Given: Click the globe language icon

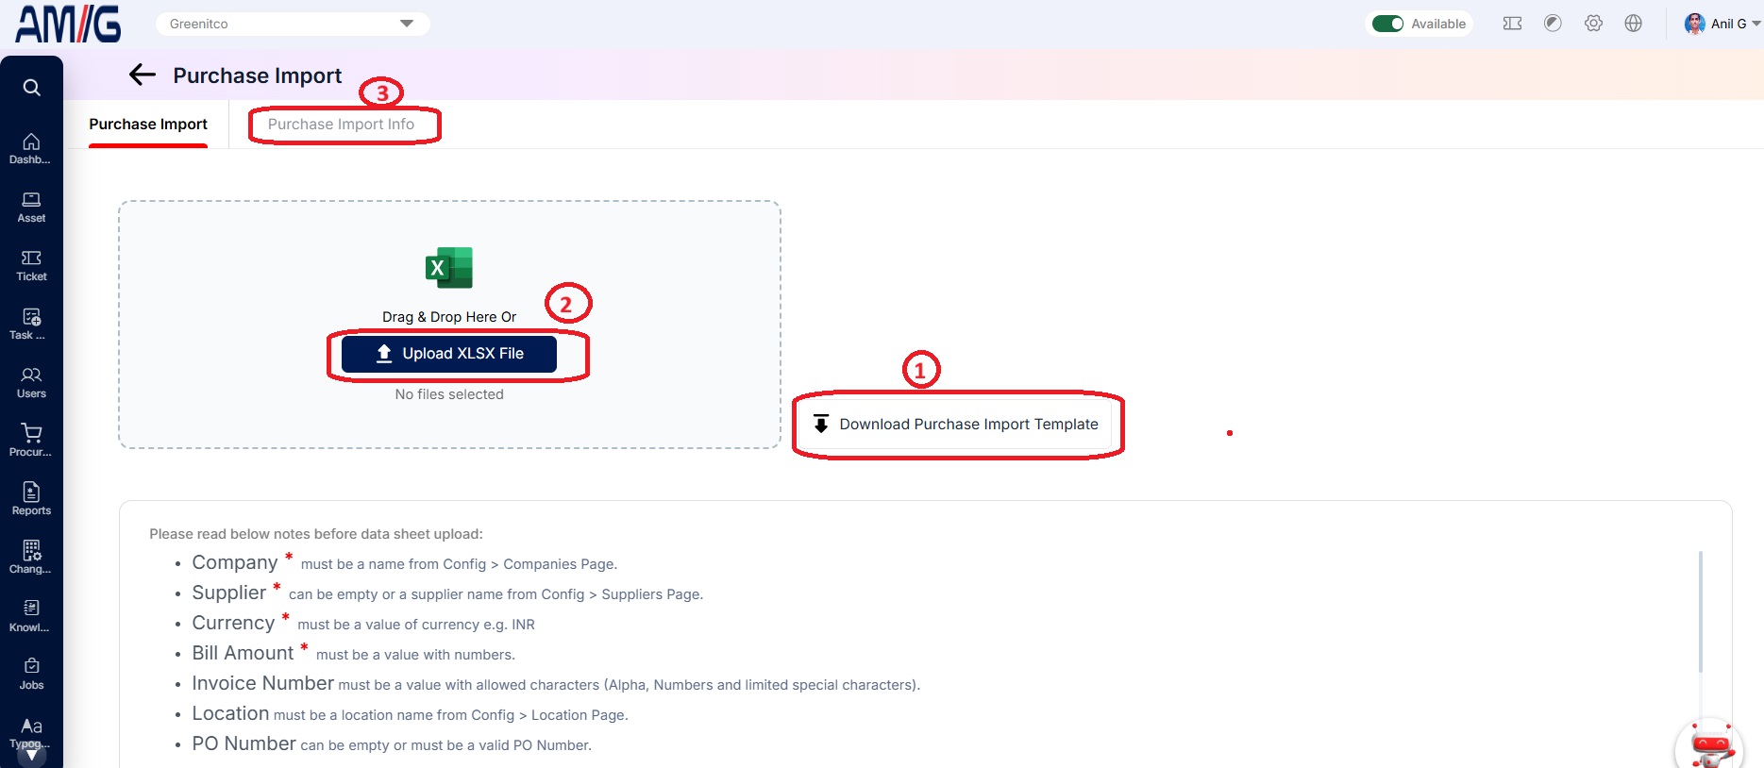Looking at the screenshot, I should [x=1634, y=24].
